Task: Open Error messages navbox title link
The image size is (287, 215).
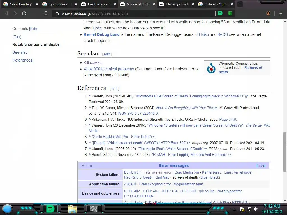Action: point(174,166)
